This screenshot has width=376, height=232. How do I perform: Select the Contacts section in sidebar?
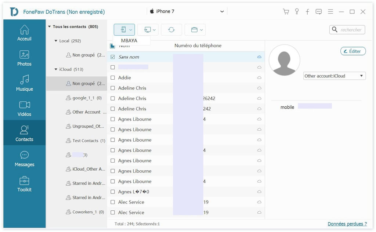tap(24, 133)
